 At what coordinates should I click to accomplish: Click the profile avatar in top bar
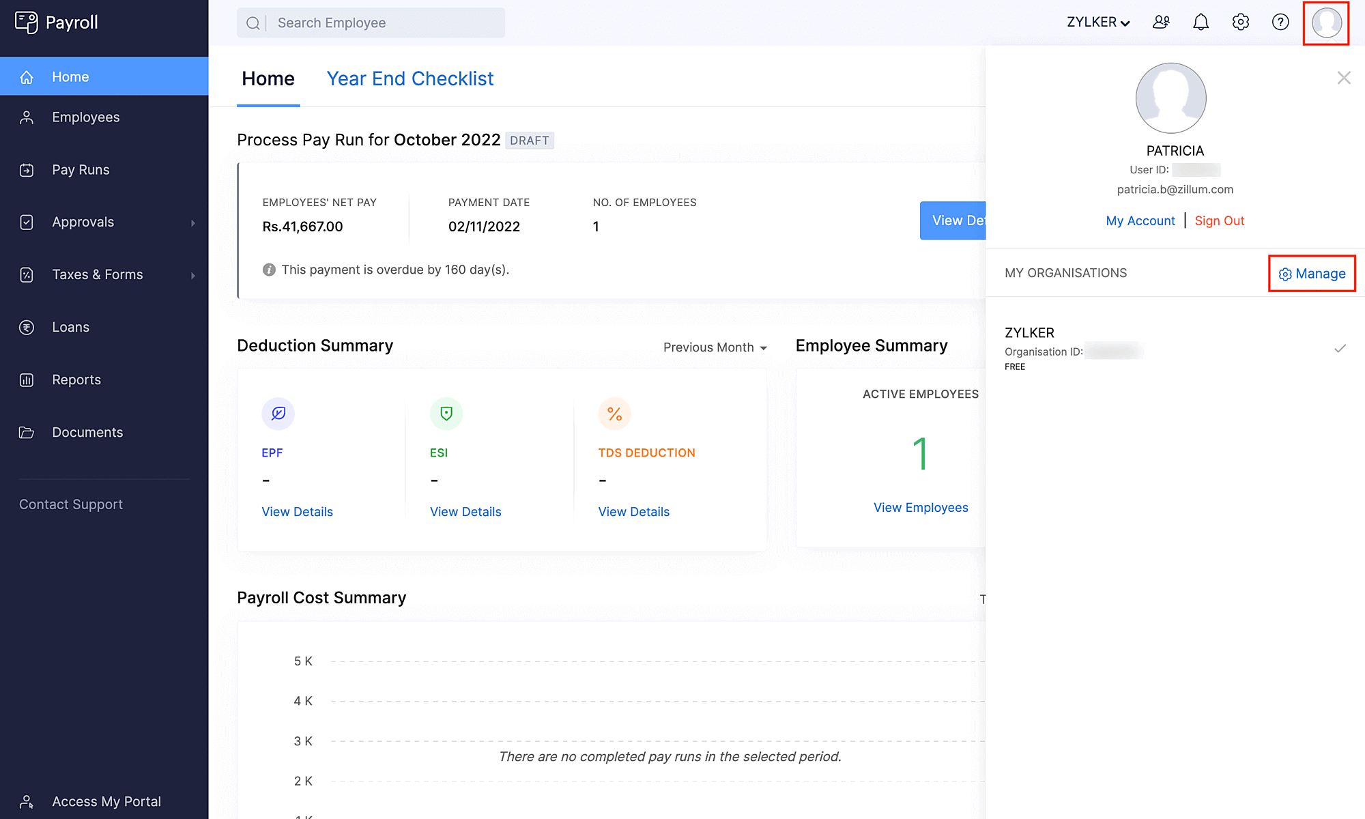point(1326,23)
